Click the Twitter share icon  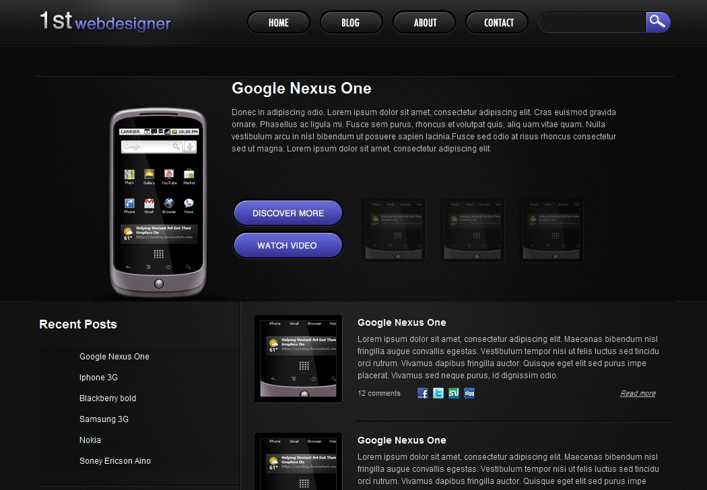click(438, 393)
